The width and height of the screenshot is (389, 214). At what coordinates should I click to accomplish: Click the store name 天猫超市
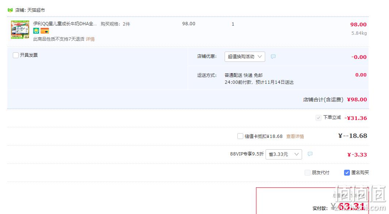tap(36, 10)
